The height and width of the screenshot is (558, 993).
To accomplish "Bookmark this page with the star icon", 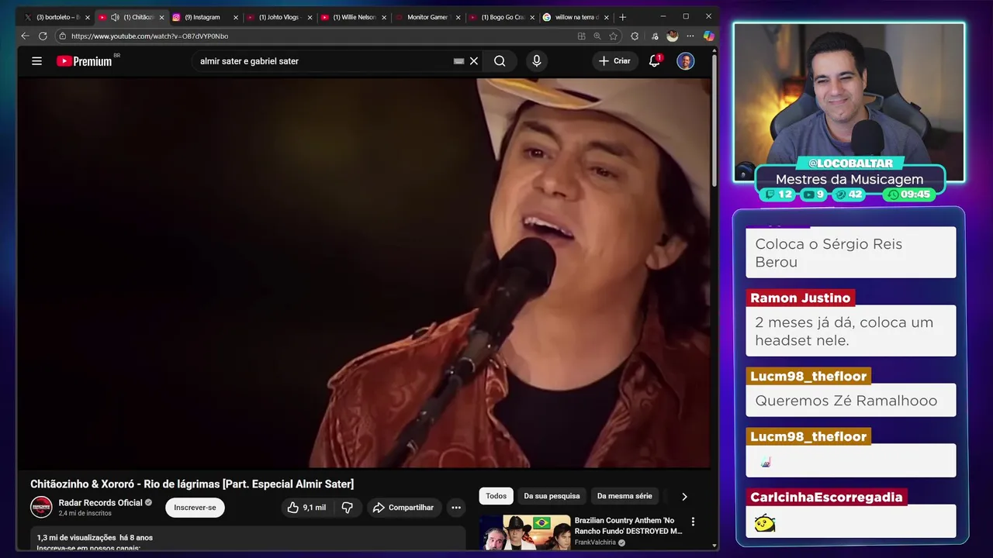I will pyautogui.click(x=613, y=36).
